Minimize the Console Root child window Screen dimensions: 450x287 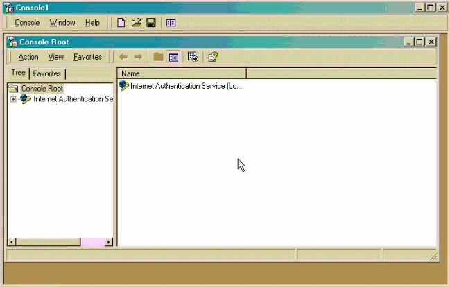pos(408,42)
